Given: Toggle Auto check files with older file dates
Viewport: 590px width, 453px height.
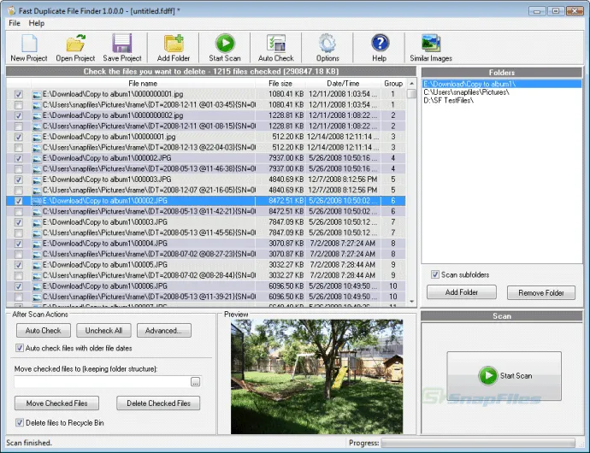Looking at the screenshot, I should point(20,348).
